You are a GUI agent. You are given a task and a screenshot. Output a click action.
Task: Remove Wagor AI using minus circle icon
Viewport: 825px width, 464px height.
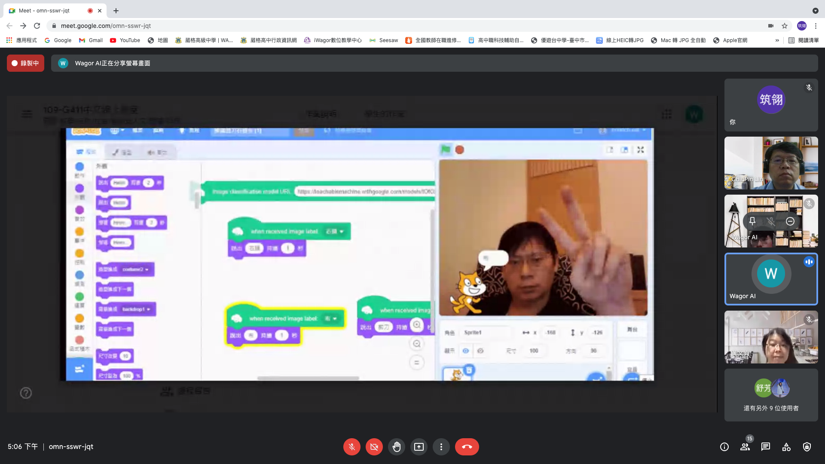pos(790,221)
